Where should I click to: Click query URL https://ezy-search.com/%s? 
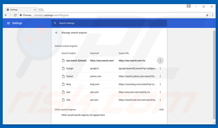132,61
